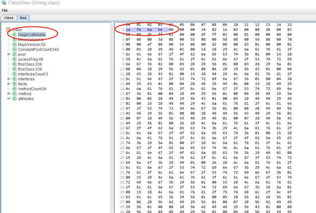Click column header '15' in hex view
The width and height of the screenshot is (316, 213).
point(290,25)
